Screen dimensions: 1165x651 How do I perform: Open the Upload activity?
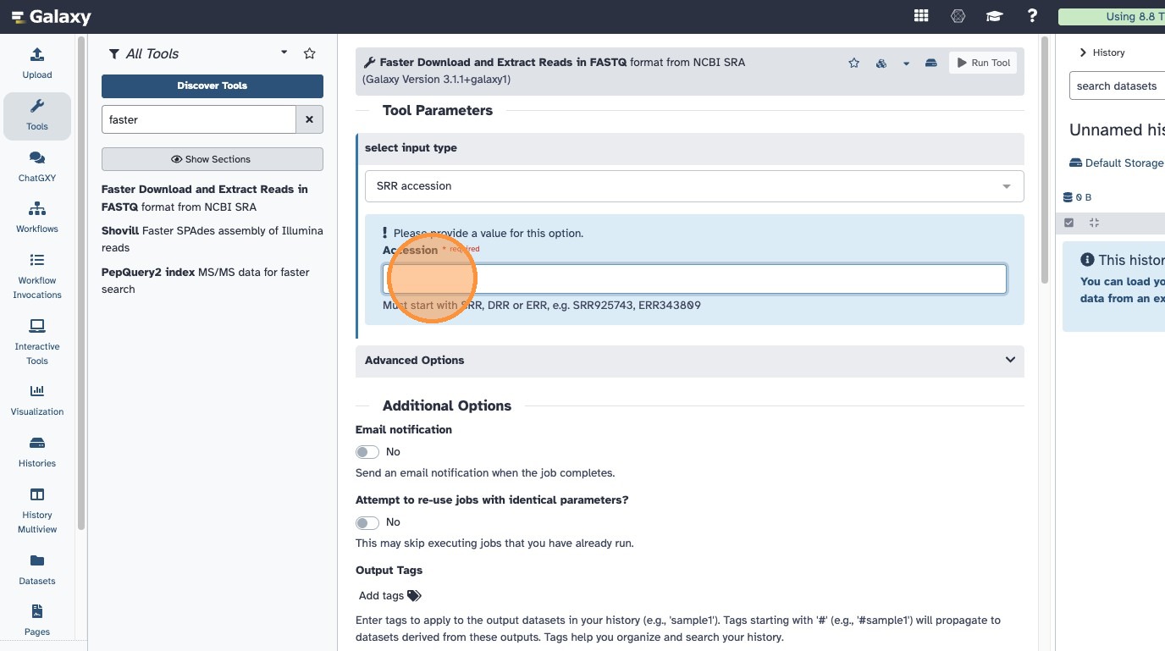(x=37, y=63)
